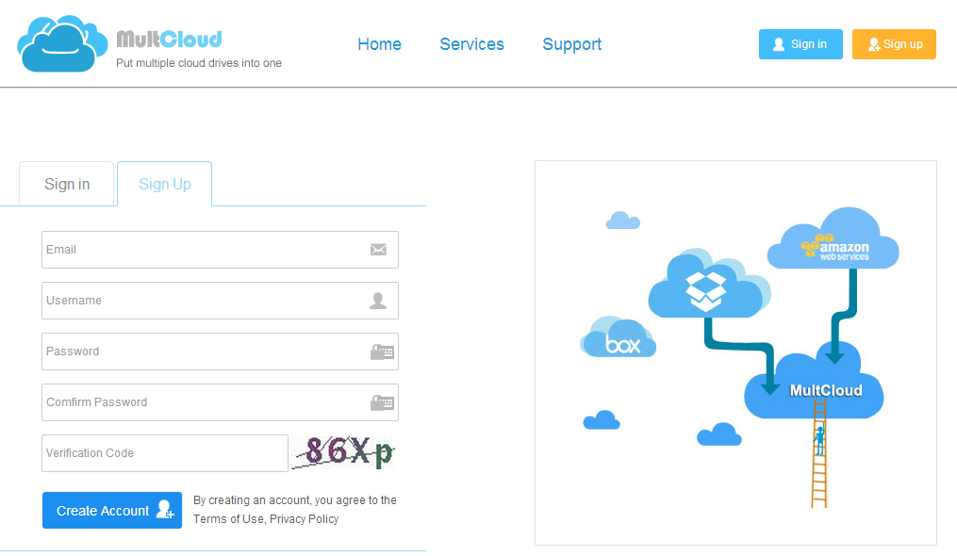The image size is (957, 556).
Task: Focus the Username input field
Action: [220, 301]
